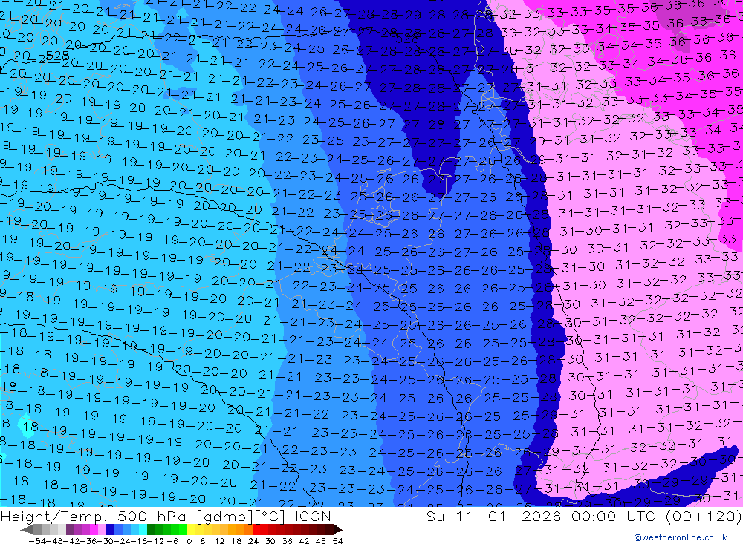Screen dimensions: 743x544
Task: Click the '528' contour label at upper left
Action: [x=57, y=56]
